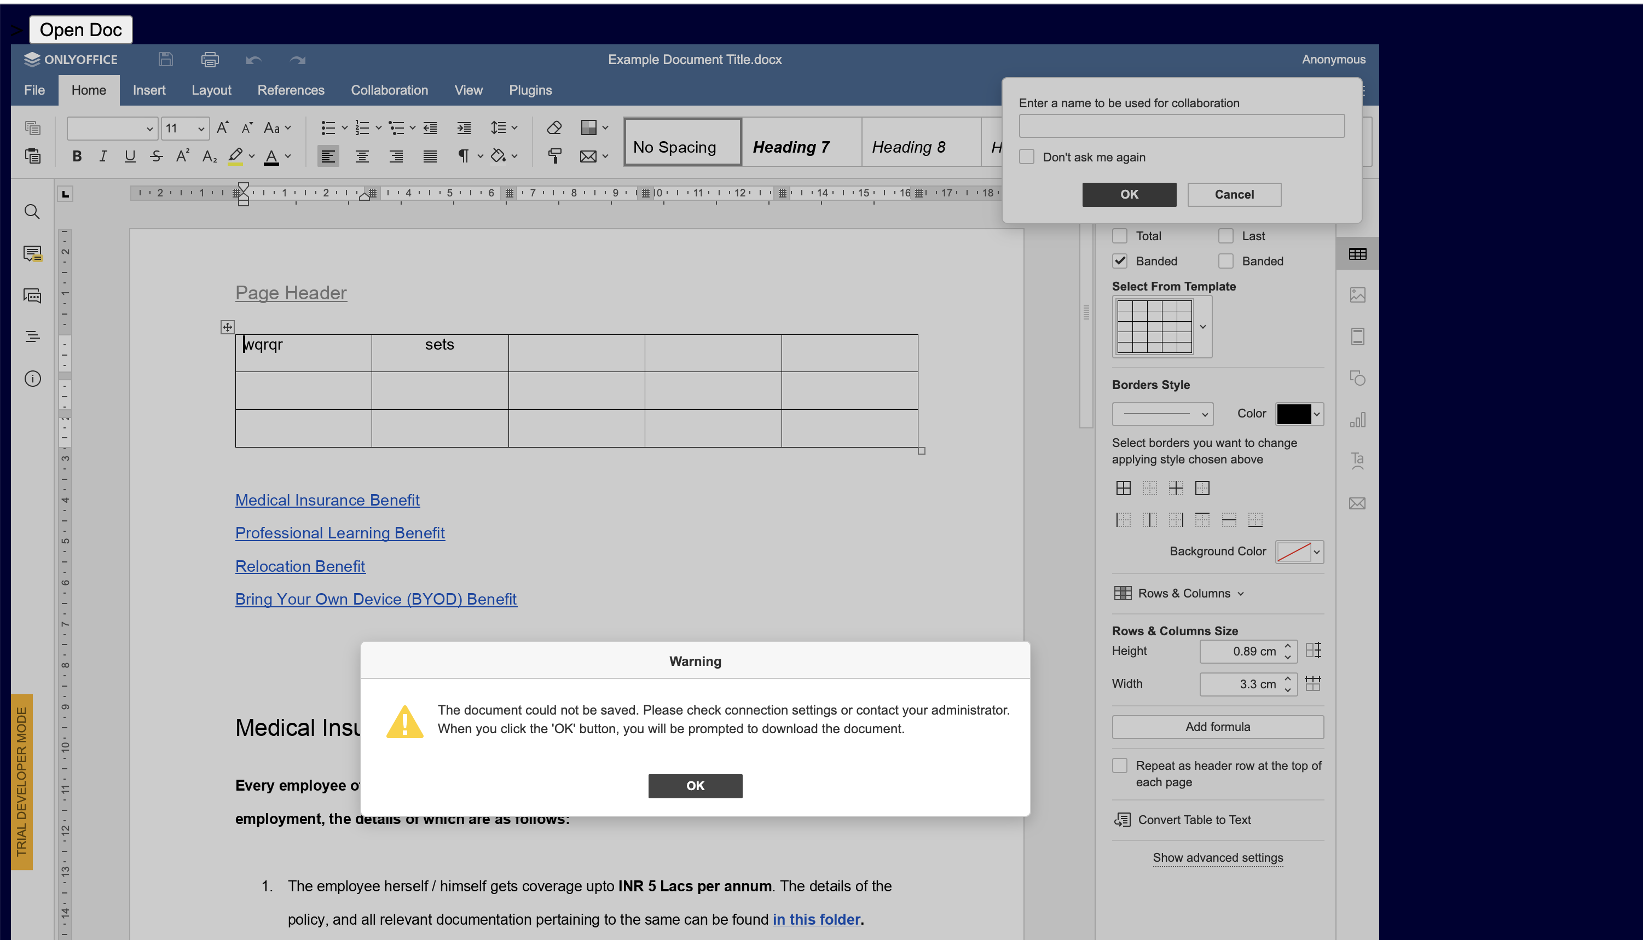Click the Add formula button
The height and width of the screenshot is (940, 1643).
(1218, 727)
